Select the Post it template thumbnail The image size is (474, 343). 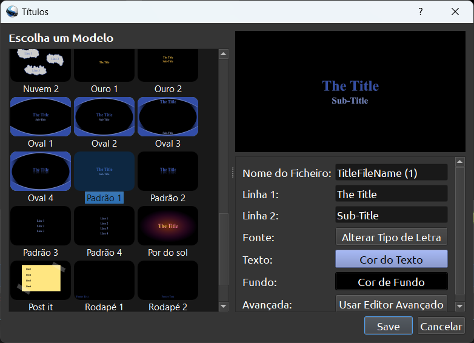click(x=41, y=280)
